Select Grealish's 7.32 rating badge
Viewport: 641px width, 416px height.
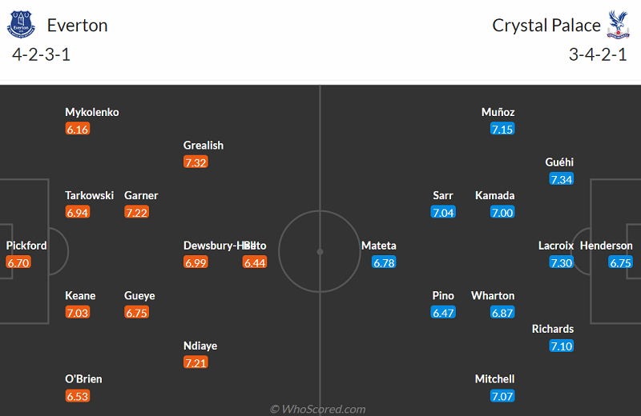pos(196,162)
